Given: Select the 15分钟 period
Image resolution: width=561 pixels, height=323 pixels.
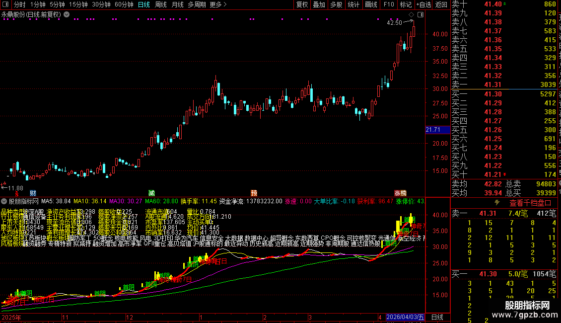Looking at the screenshot, I should click(x=78, y=4).
